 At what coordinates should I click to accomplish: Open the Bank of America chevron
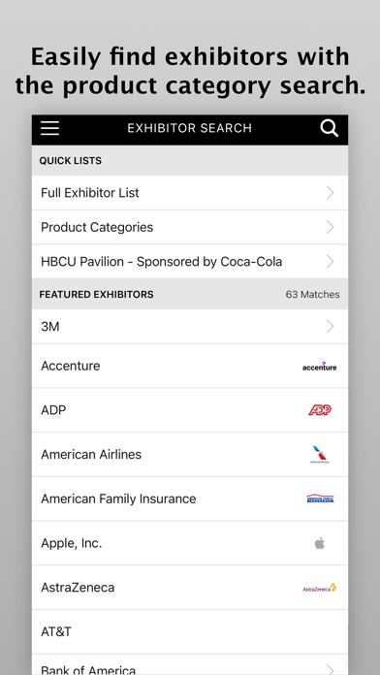click(331, 669)
